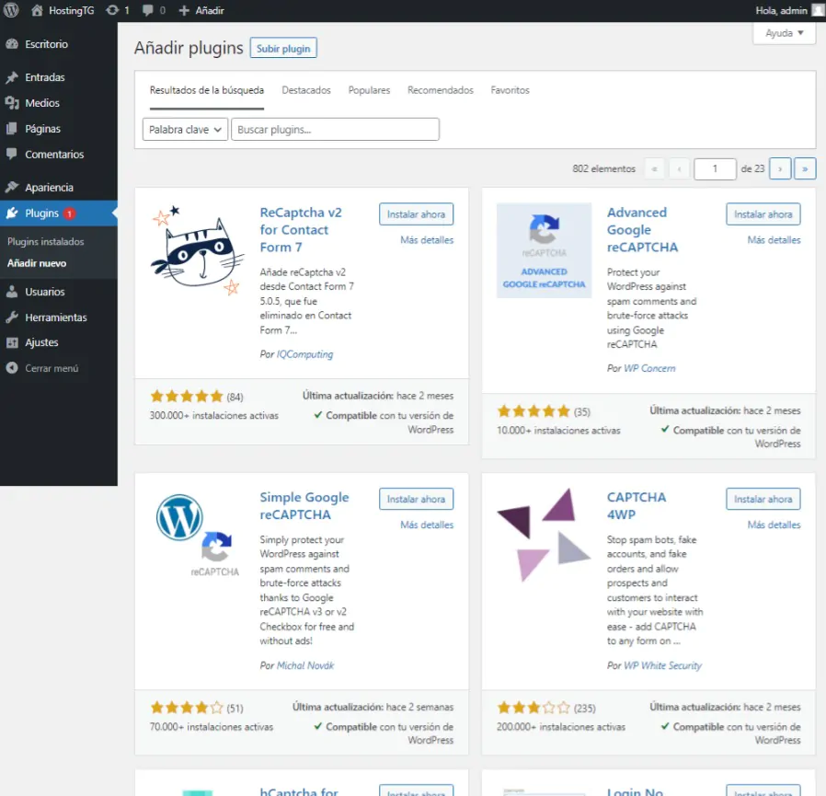The width and height of the screenshot is (826, 796).
Task: Switch to the Recomendados tab
Action: pyautogui.click(x=441, y=90)
